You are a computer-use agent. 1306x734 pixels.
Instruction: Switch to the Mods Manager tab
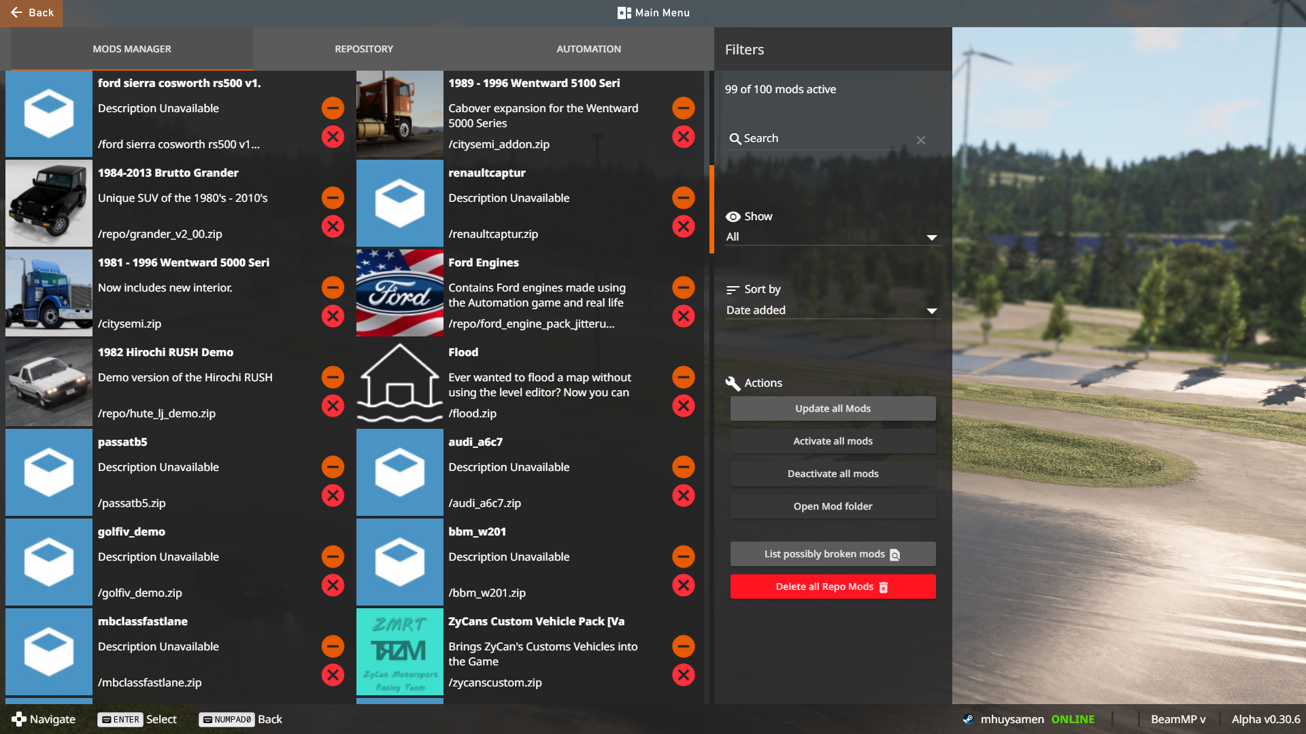pyautogui.click(x=132, y=49)
